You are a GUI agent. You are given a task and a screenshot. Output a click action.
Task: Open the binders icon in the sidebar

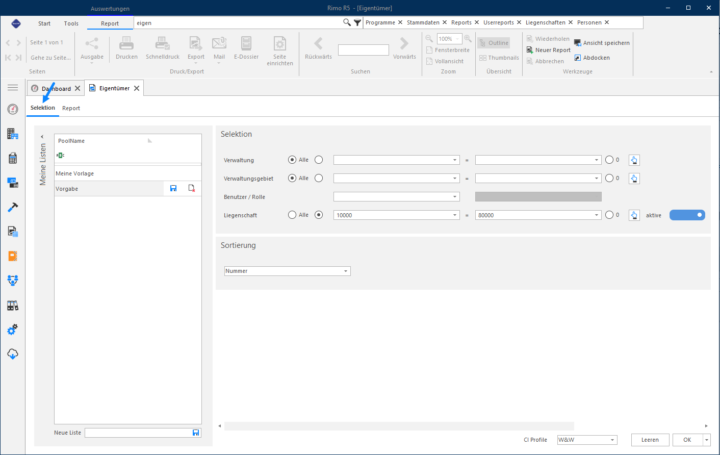[13, 306]
